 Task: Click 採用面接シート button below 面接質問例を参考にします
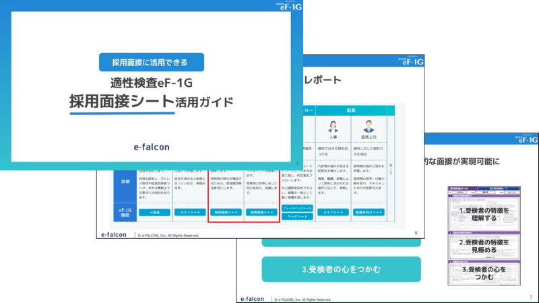pos(226,213)
